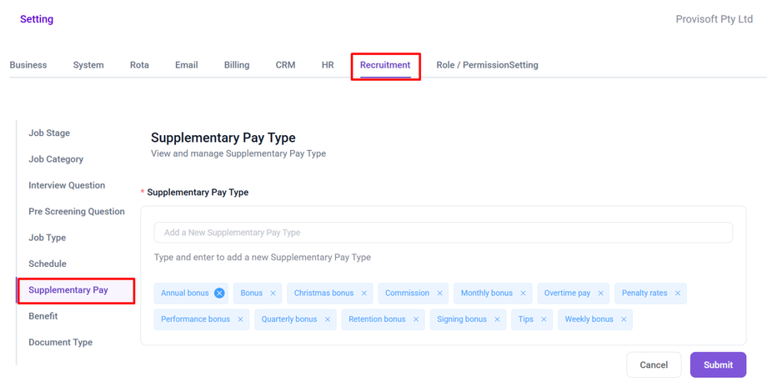Image resolution: width=767 pixels, height=382 pixels.
Task: Open Job Stage in the sidebar
Action: pyautogui.click(x=49, y=133)
